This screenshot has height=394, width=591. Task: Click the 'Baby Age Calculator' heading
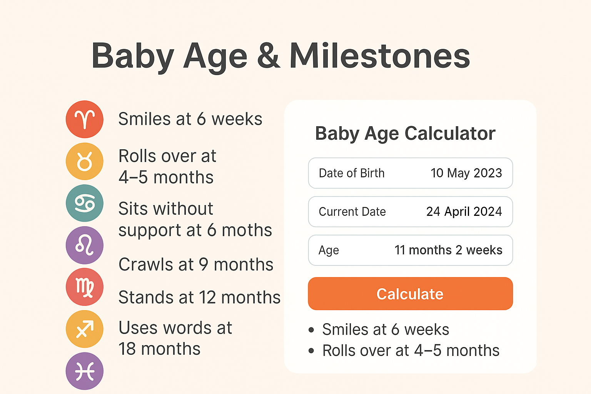pos(405,134)
